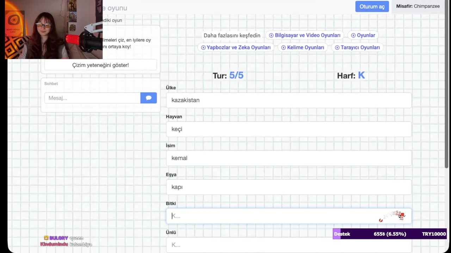Click the Daha fazlasını keşfedin text
451x253 pixels.
pos(232,35)
